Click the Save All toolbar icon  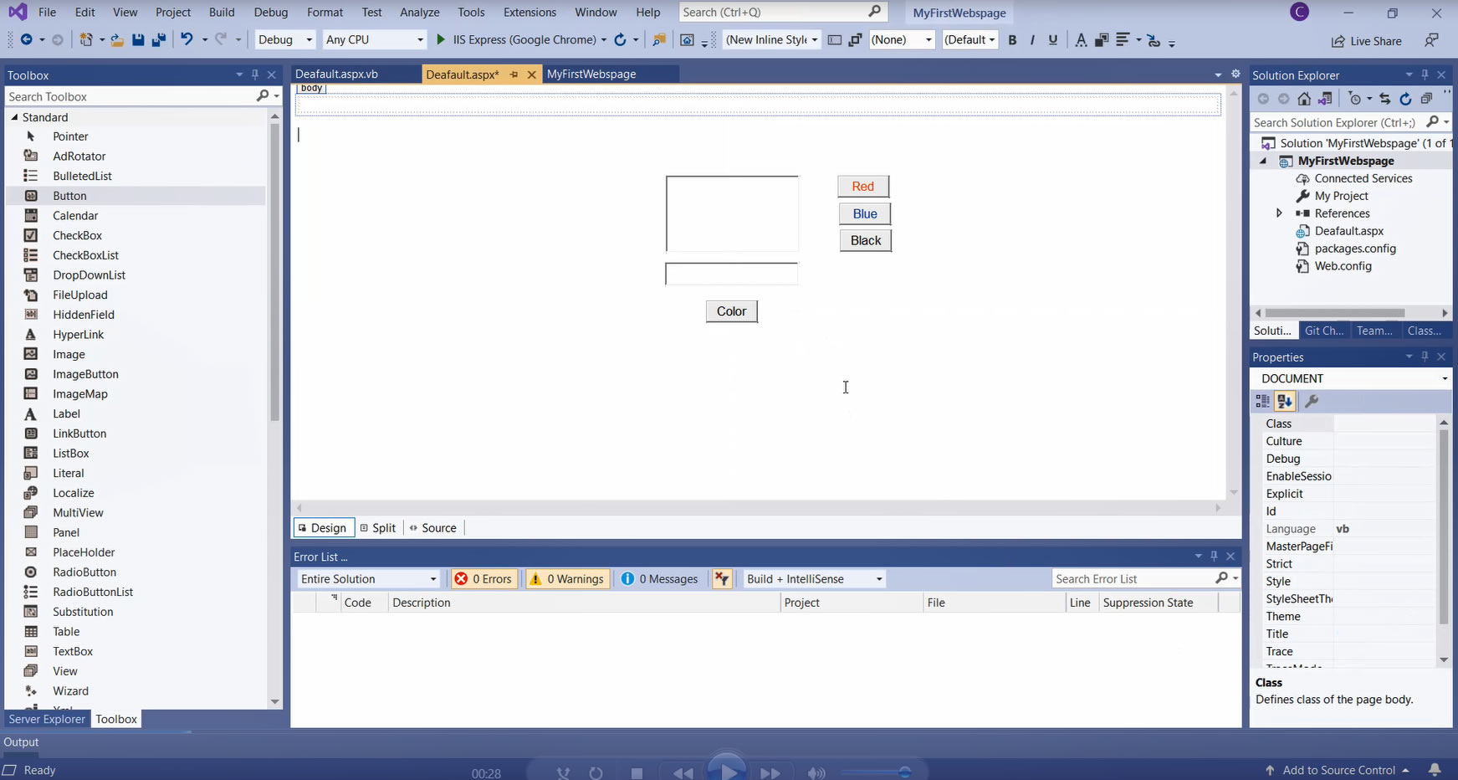coord(158,39)
